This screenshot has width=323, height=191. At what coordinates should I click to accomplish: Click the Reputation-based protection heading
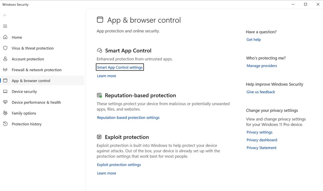tap(140, 95)
